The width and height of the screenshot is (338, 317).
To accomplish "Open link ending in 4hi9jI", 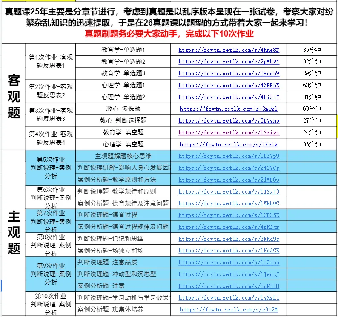I will click(229, 97).
